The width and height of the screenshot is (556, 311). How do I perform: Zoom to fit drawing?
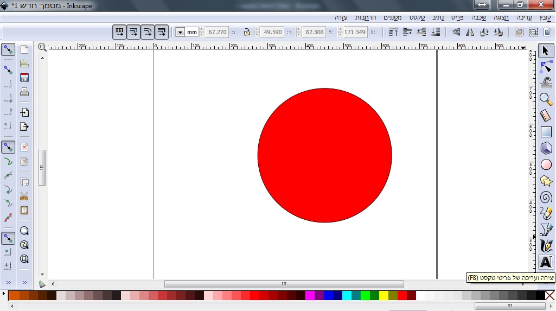click(x=24, y=245)
